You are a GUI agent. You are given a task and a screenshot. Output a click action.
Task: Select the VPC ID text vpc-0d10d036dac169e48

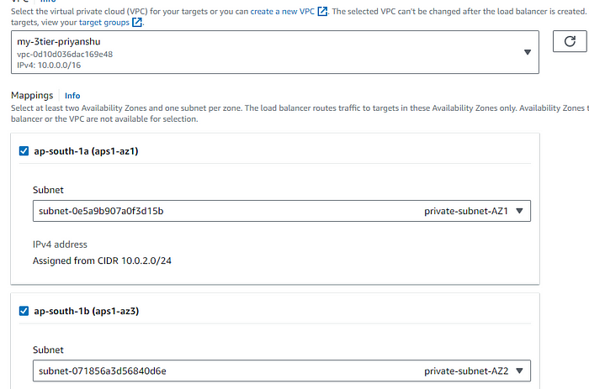[x=65, y=55]
